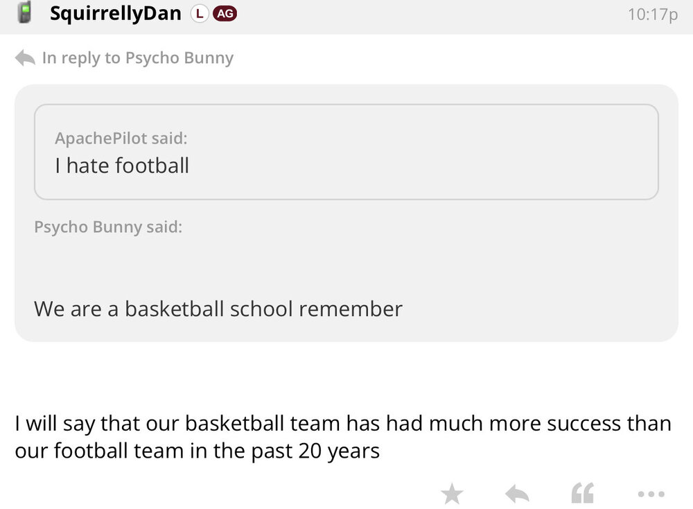Click 'We are a basketball school remember' text

click(x=218, y=309)
